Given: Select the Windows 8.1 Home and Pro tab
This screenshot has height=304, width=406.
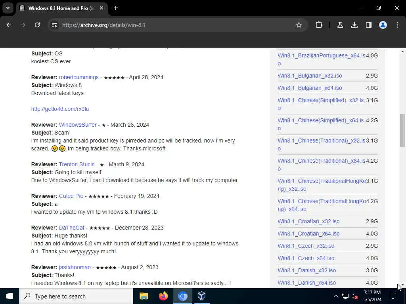Looking at the screenshot, I should coord(61,8).
